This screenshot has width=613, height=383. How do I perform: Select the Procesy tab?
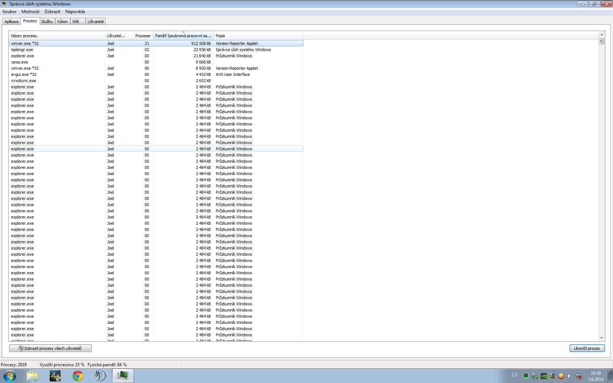pos(30,21)
